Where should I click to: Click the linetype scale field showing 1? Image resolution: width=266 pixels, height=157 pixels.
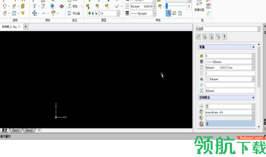click(x=230, y=74)
